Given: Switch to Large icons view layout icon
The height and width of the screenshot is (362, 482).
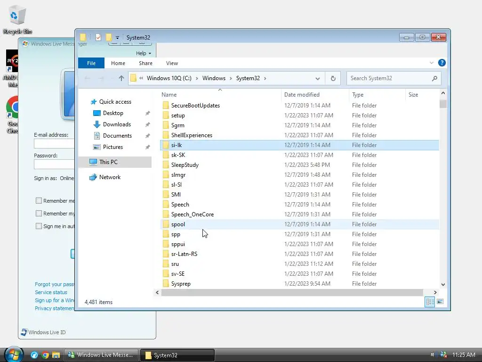Looking at the screenshot, I should point(440,302).
